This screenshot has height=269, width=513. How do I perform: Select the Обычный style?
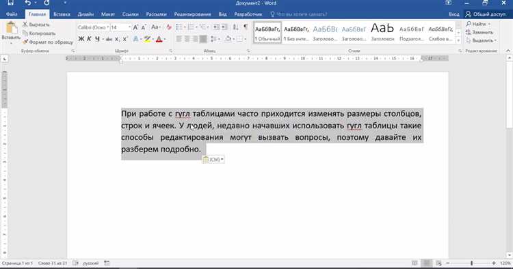267,33
